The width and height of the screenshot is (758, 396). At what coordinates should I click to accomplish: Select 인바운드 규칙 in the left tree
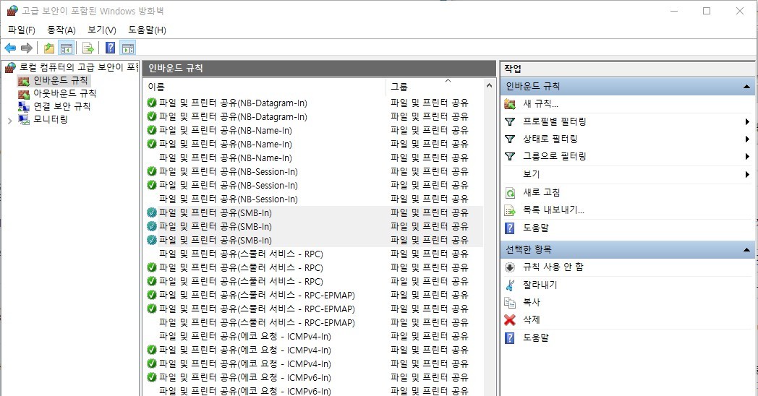(61, 80)
